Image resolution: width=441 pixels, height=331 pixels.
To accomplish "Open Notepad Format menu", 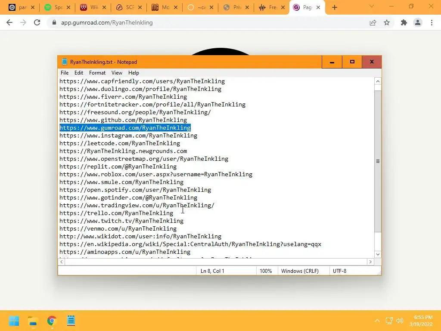I will (x=97, y=73).
